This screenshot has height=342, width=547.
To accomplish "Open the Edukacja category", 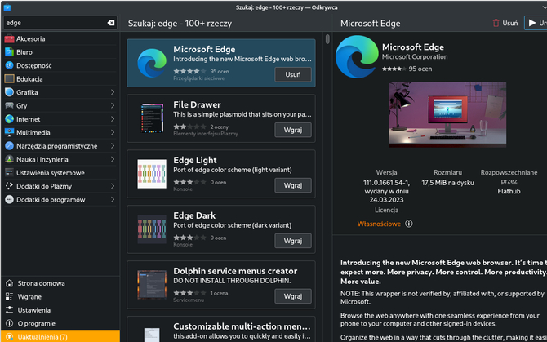I will (x=60, y=79).
